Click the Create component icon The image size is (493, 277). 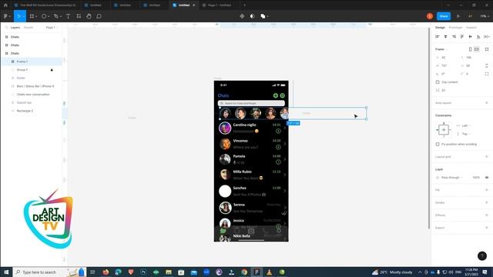242,16
